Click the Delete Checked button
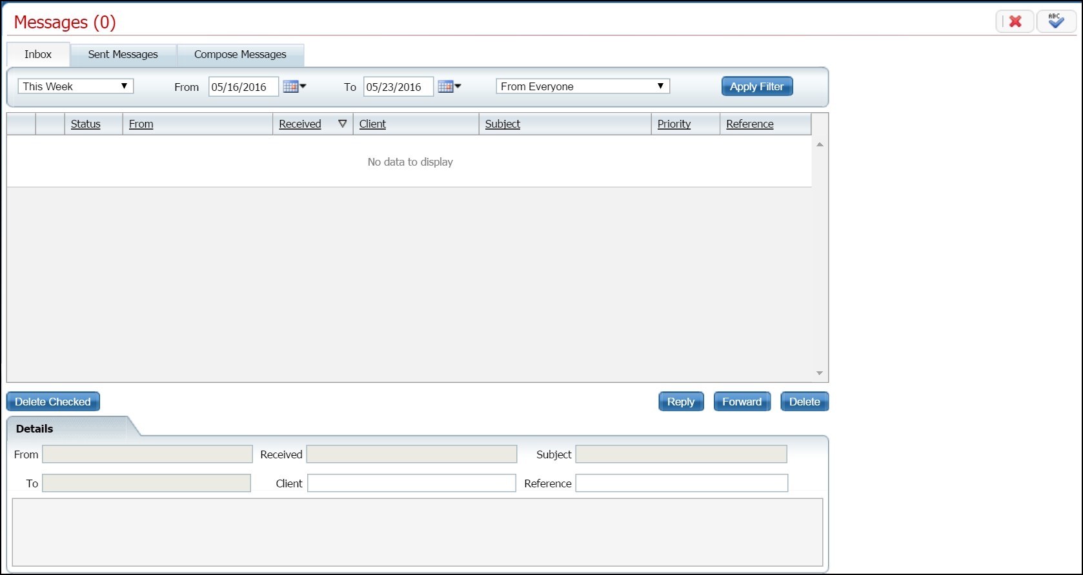Screen dimensions: 1083x575 (x=53, y=402)
